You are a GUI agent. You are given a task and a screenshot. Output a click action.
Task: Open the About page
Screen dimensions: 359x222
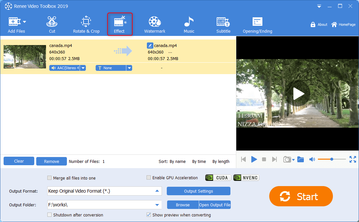click(x=319, y=24)
